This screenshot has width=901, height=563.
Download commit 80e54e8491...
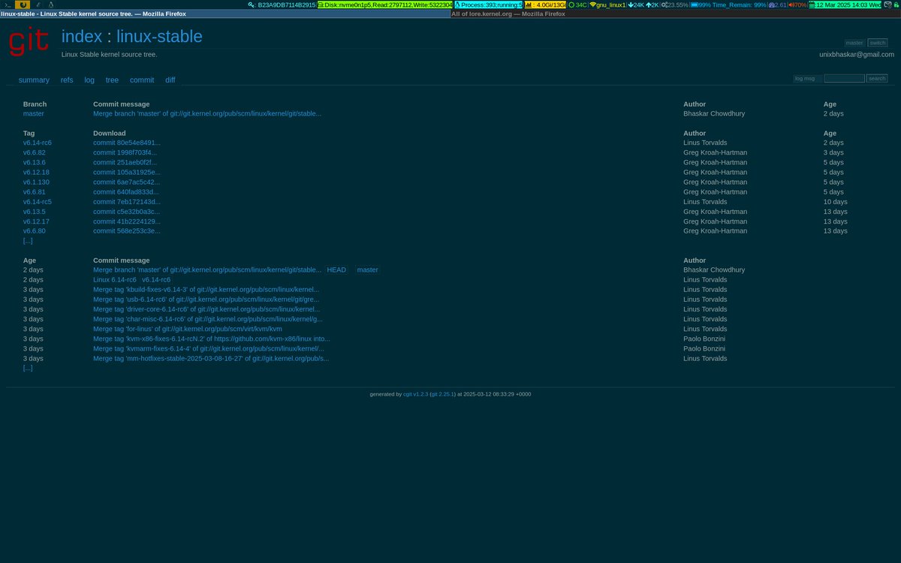(127, 143)
